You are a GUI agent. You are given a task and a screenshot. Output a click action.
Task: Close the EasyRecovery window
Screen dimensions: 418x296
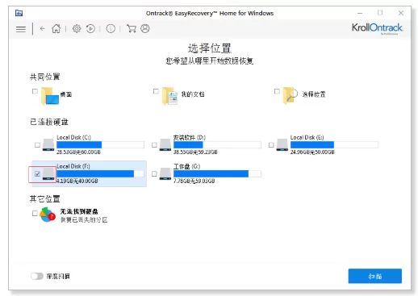pos(401,13)
